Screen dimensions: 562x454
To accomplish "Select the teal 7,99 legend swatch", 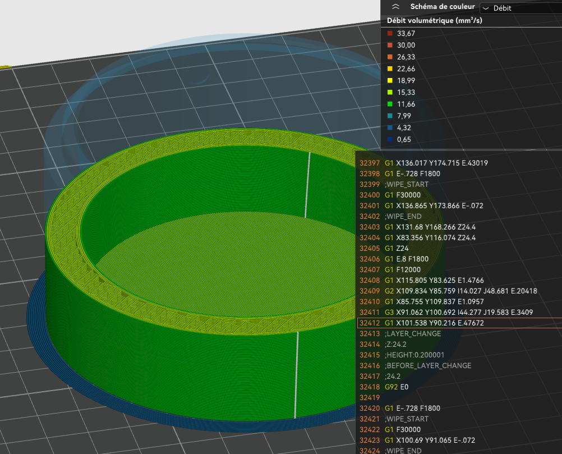I will [x=390, y=116].
